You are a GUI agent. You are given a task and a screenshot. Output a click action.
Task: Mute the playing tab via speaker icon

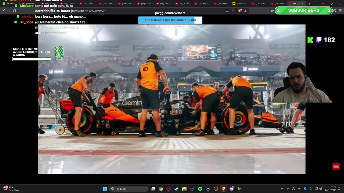tap(294, 3)
